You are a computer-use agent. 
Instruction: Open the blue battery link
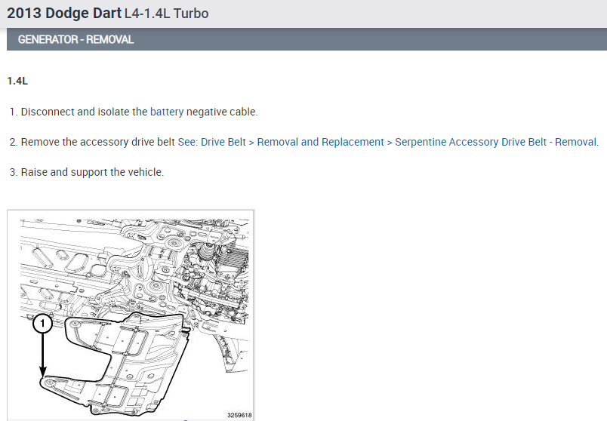pos(166,112)
